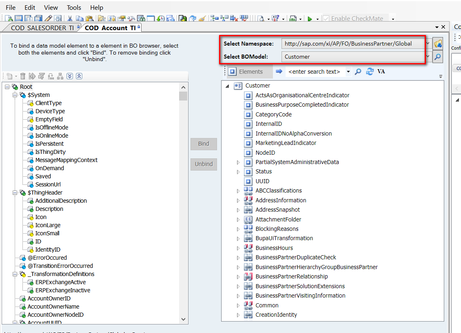This screenshot has height=333, width=461.
Task: Select the CategoryCode element
Action: point(273,114)
